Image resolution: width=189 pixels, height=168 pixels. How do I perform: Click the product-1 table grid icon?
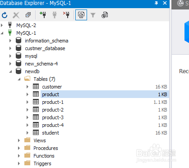(36, 102)
